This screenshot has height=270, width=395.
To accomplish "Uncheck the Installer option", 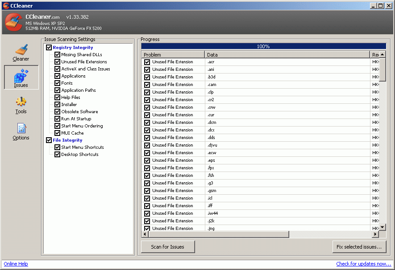I will pos(58,105).
